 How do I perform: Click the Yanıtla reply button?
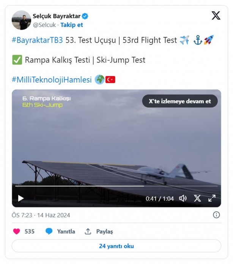[60, 231]
